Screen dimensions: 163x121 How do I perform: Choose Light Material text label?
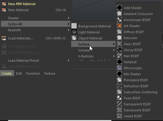click(89, 32)
